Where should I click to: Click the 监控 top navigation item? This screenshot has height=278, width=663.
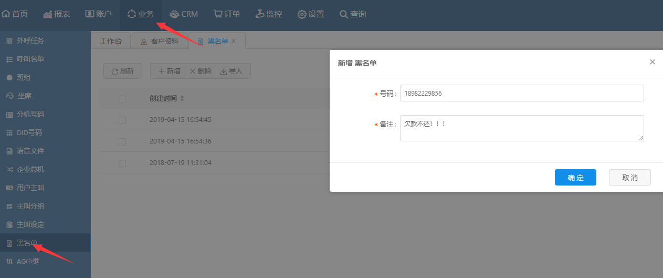(269, 14)
